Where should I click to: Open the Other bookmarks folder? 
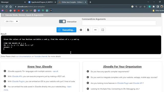click(158, 10)
